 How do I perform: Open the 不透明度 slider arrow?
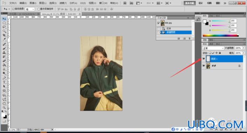pos(244,48)
